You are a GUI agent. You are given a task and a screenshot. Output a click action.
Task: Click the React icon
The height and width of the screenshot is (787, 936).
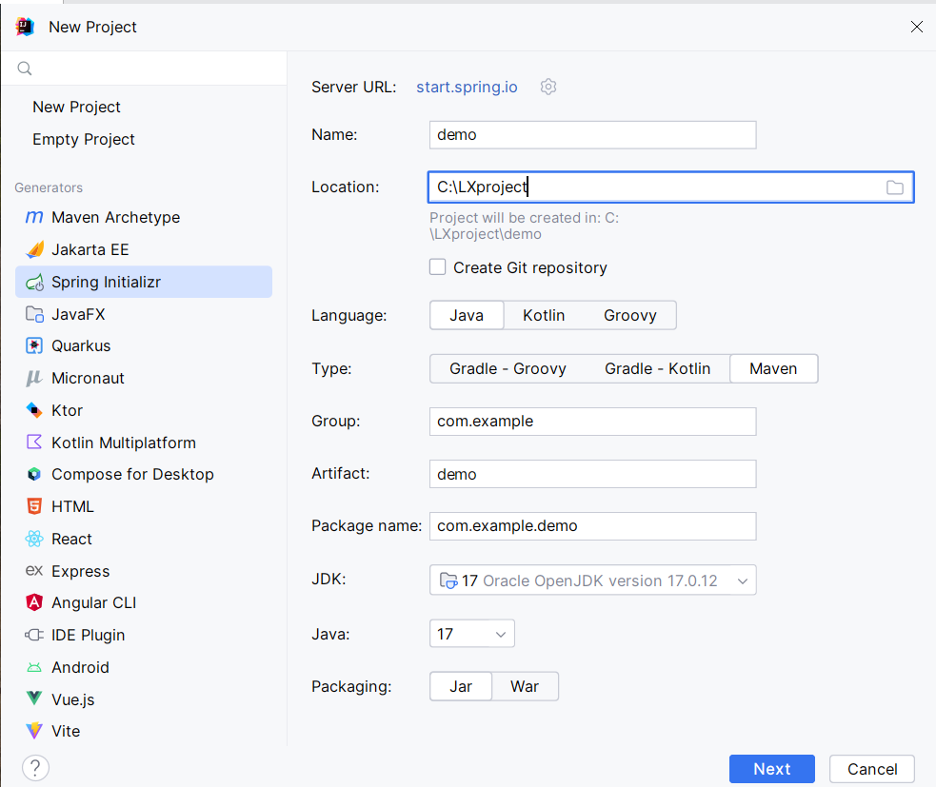pos(34,539)
